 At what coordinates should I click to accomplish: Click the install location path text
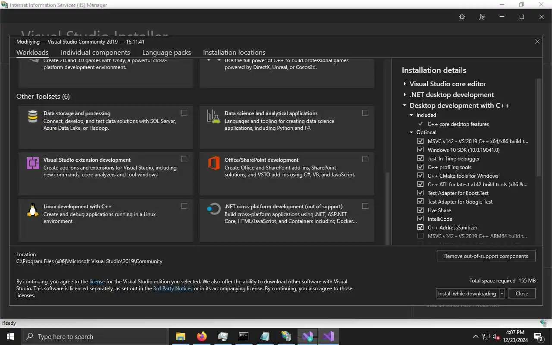(x=89, y=261)
